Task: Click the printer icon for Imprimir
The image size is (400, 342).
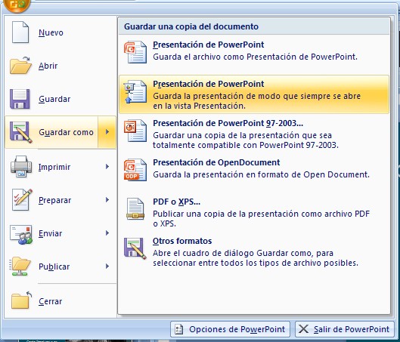Action: (x=21, y=167)
